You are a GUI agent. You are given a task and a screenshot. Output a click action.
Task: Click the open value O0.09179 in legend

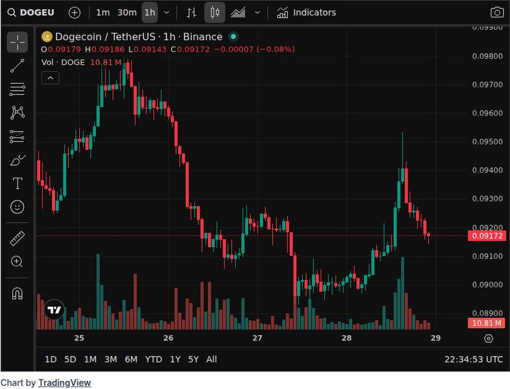point(61,49)
